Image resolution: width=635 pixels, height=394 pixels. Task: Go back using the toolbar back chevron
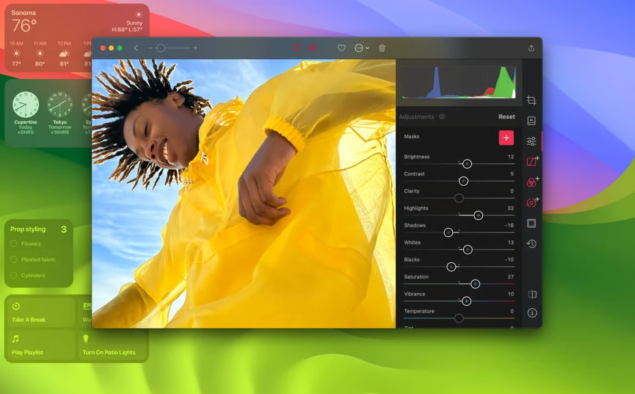coord(136,48)
